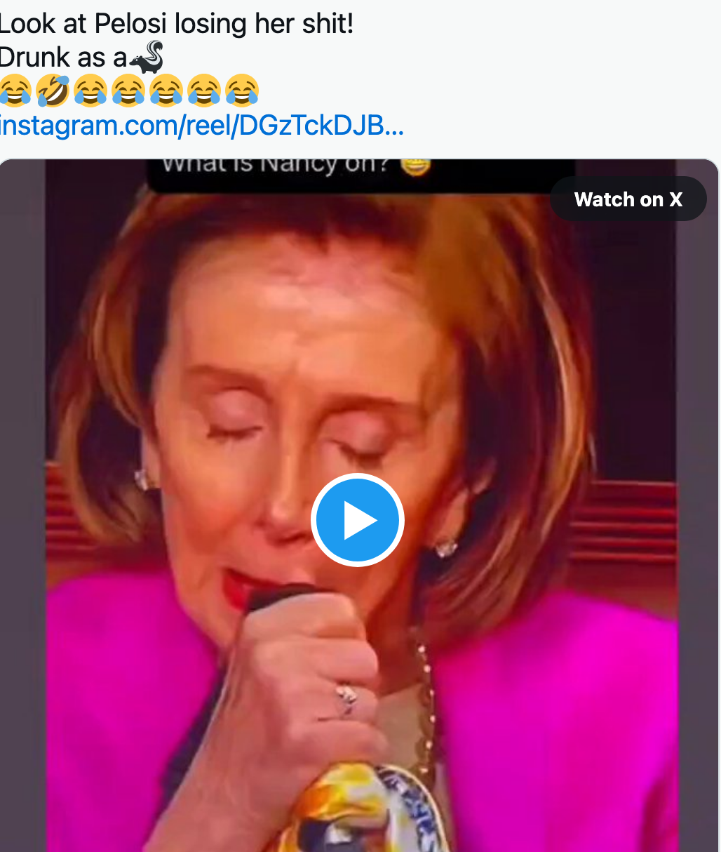721x852 pixels.
Task: Click the third tears-of-joy emoji in the row
Action: [x=128, y=91]
